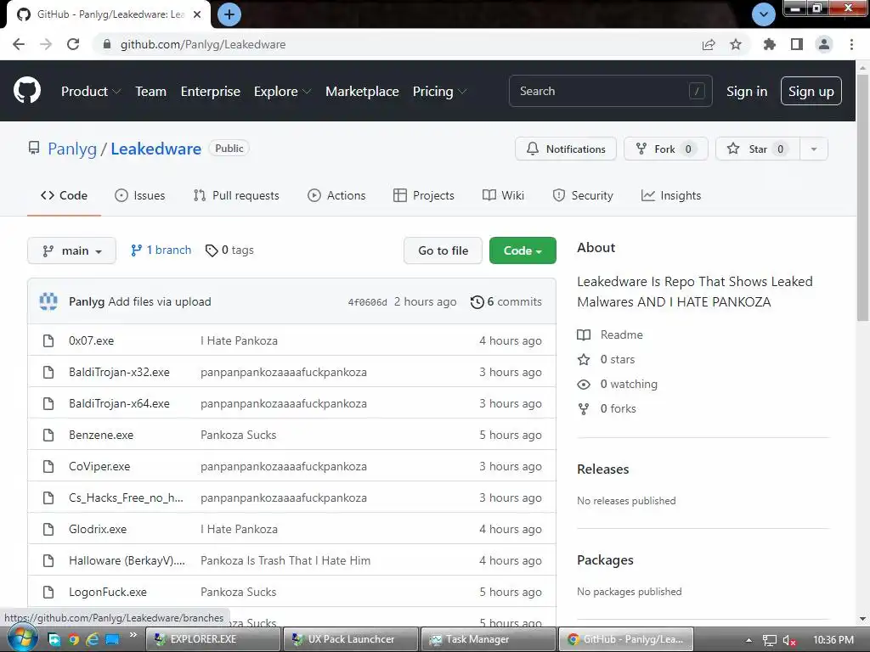
Task: Click the Sign up button
Action: [811, 92]
